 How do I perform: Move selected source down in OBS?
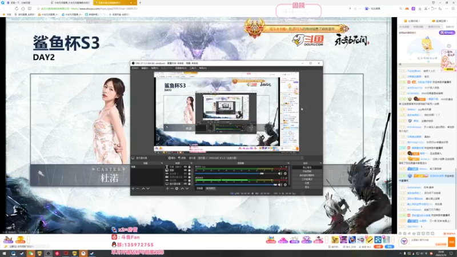pos(187,188)
